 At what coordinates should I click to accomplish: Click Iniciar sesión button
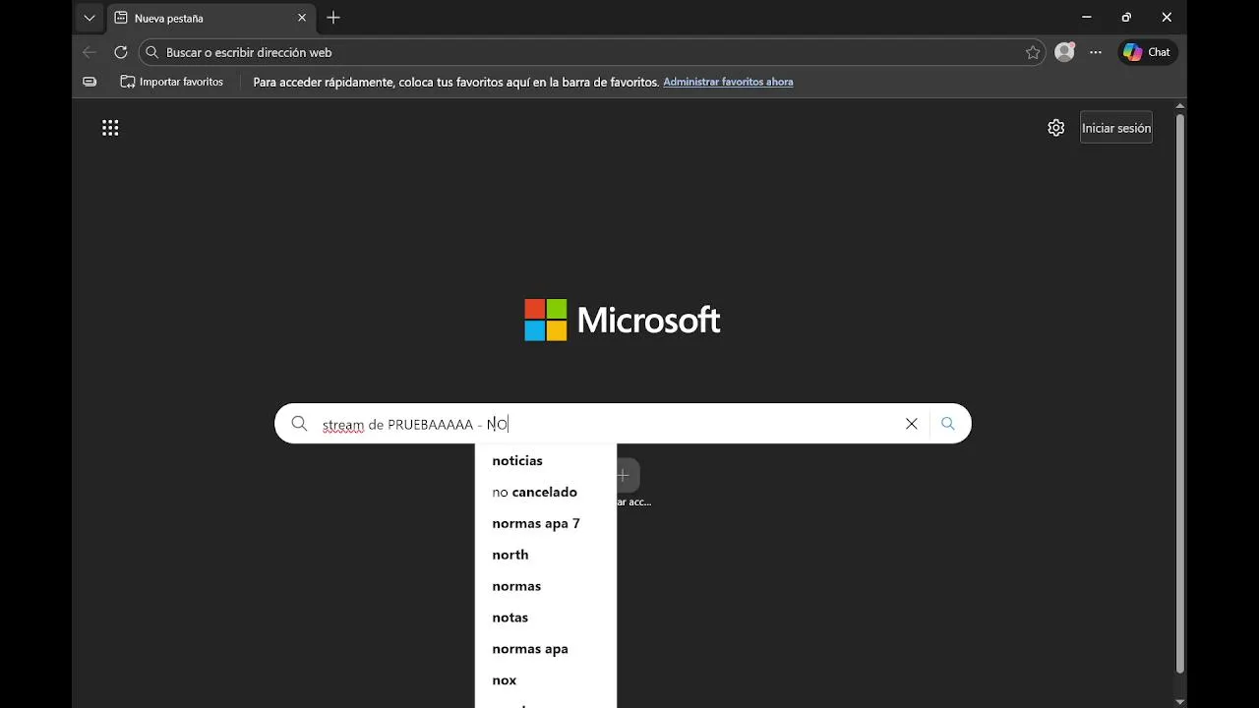(1116, 128)
